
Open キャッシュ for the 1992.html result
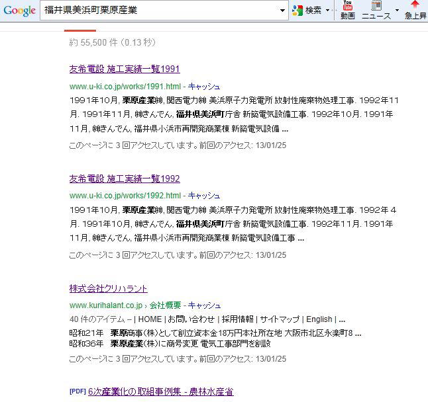pos(203,196)
